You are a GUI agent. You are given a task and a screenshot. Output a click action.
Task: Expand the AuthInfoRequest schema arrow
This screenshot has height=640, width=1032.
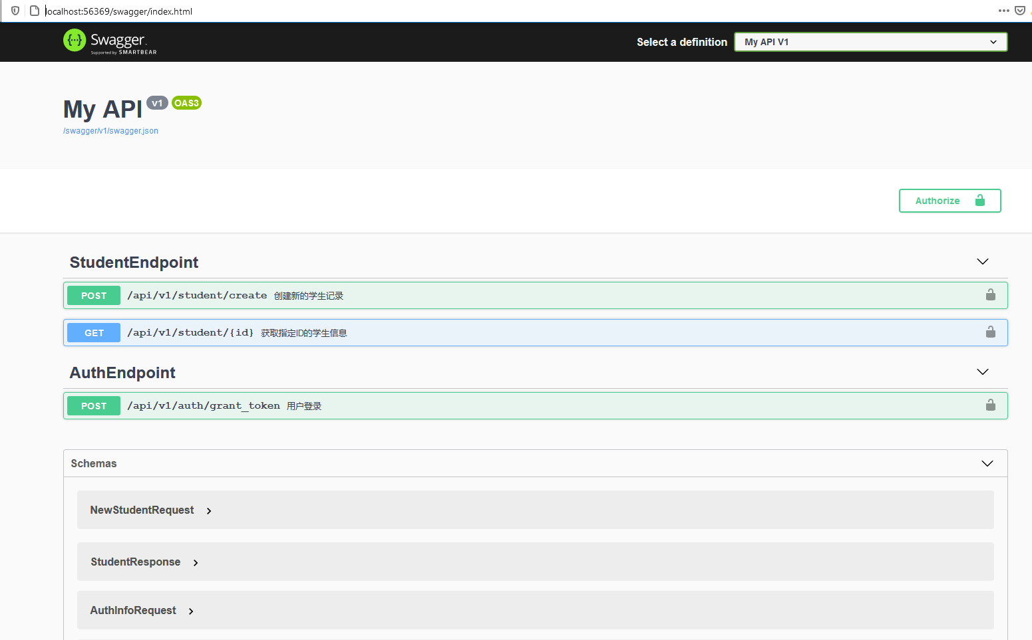click(x=191, y=611)
